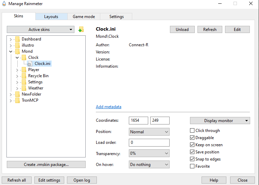Expand the TronMCP tree node
Image resolution: width=259 pixels, height=185 pixels.
click(11, 101)
